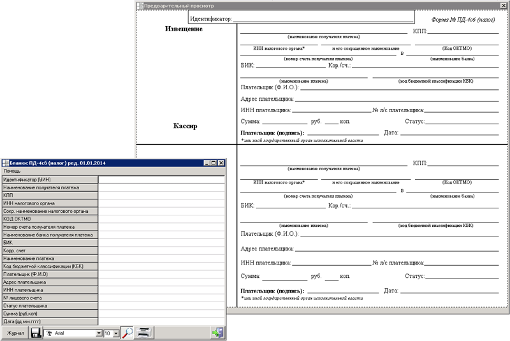Click the printer icon in toolbar
Screen dimensions: 510x341
coord(144,333)
